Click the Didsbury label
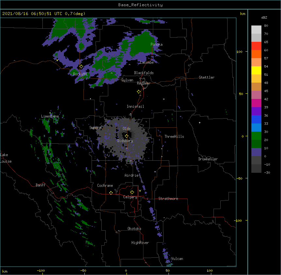Viewport: 281px width, 275px height. [x=125, y=141]
